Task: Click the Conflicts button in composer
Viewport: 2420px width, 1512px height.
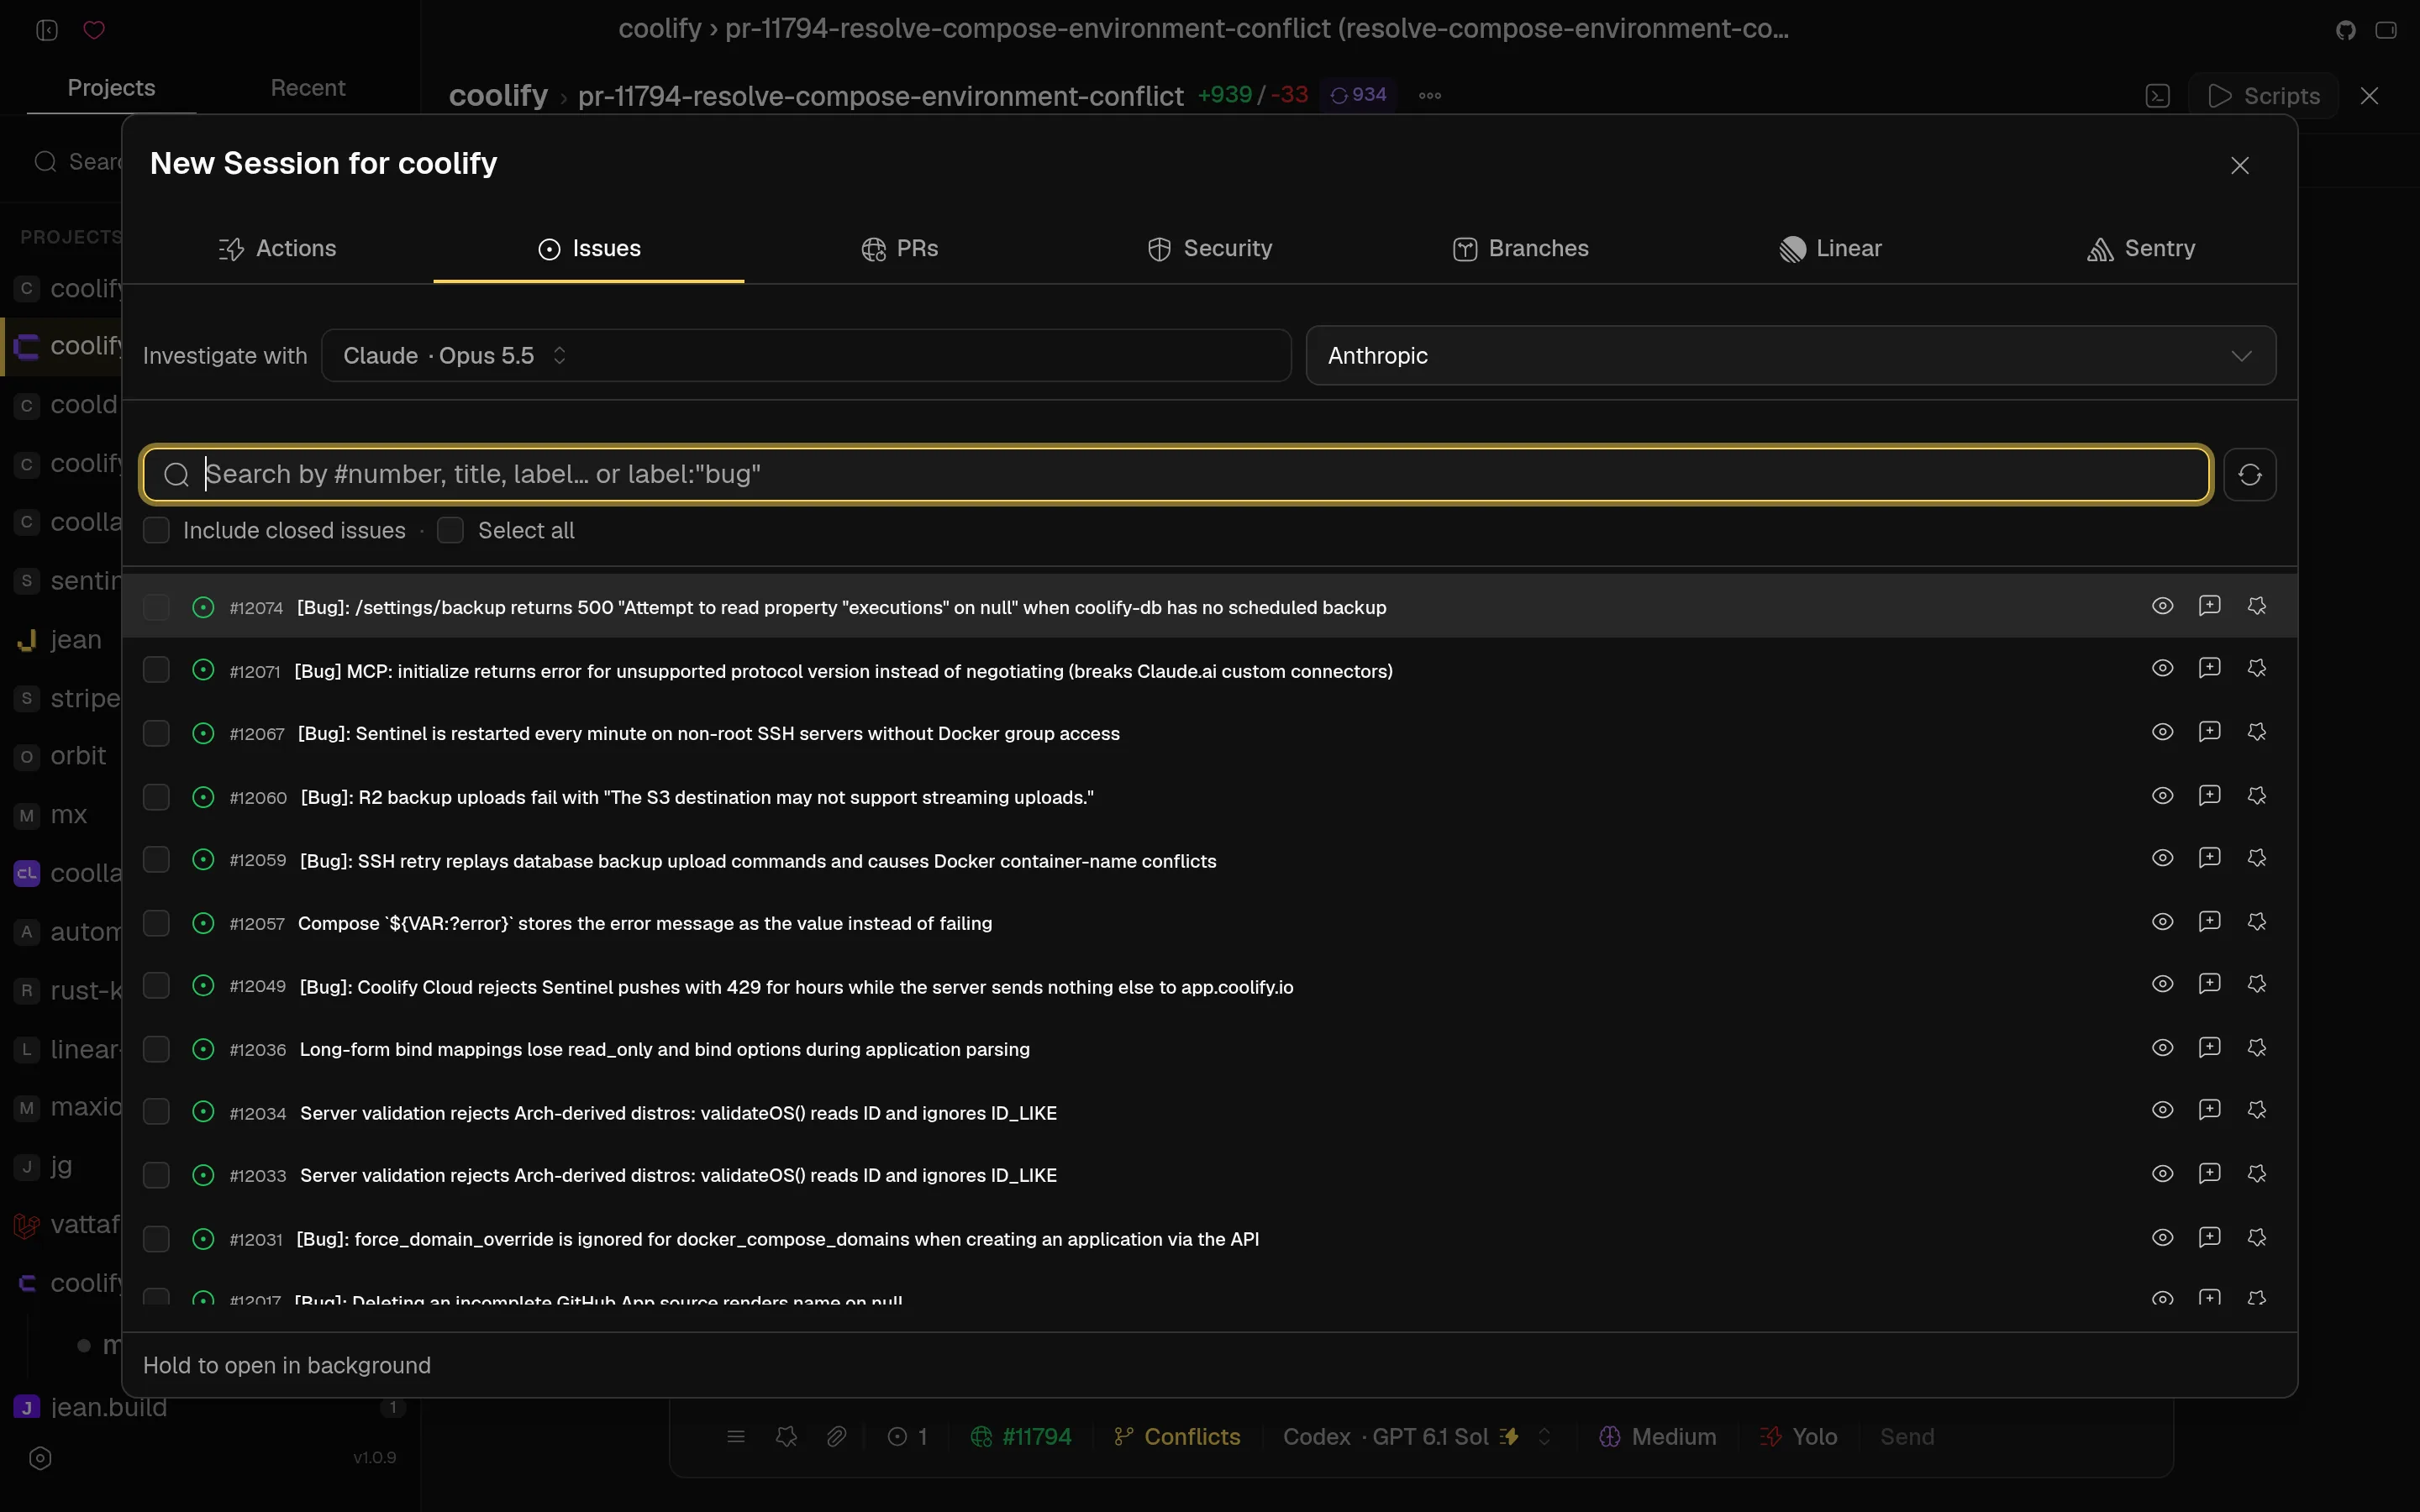Action: pos(1177,1437)
